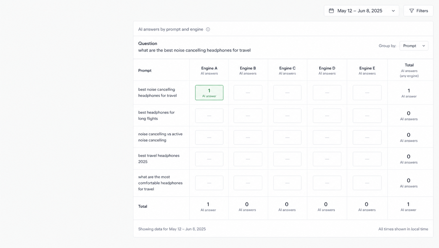The image size is (439, 248).
Task: Click Engine E's '0 AI answers' in bottom Total row
Action: (367, 207)
